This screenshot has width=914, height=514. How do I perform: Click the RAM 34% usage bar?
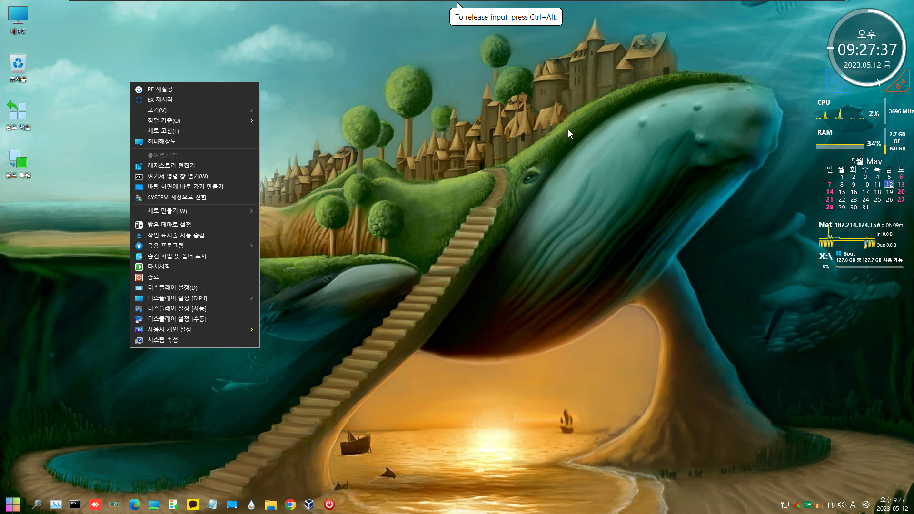pos(840,146)
